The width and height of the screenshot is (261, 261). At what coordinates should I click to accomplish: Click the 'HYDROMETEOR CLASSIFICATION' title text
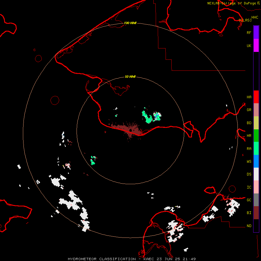point(102,259)
